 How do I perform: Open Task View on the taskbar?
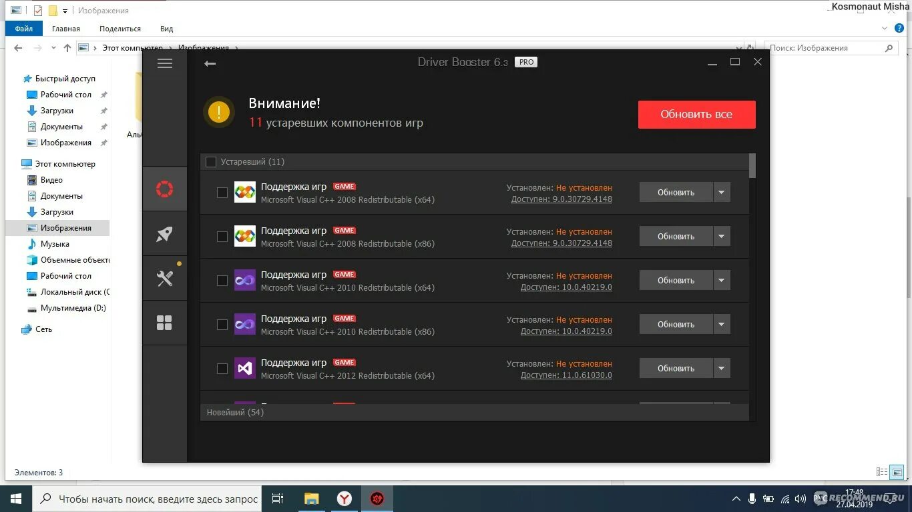point(278,499)
